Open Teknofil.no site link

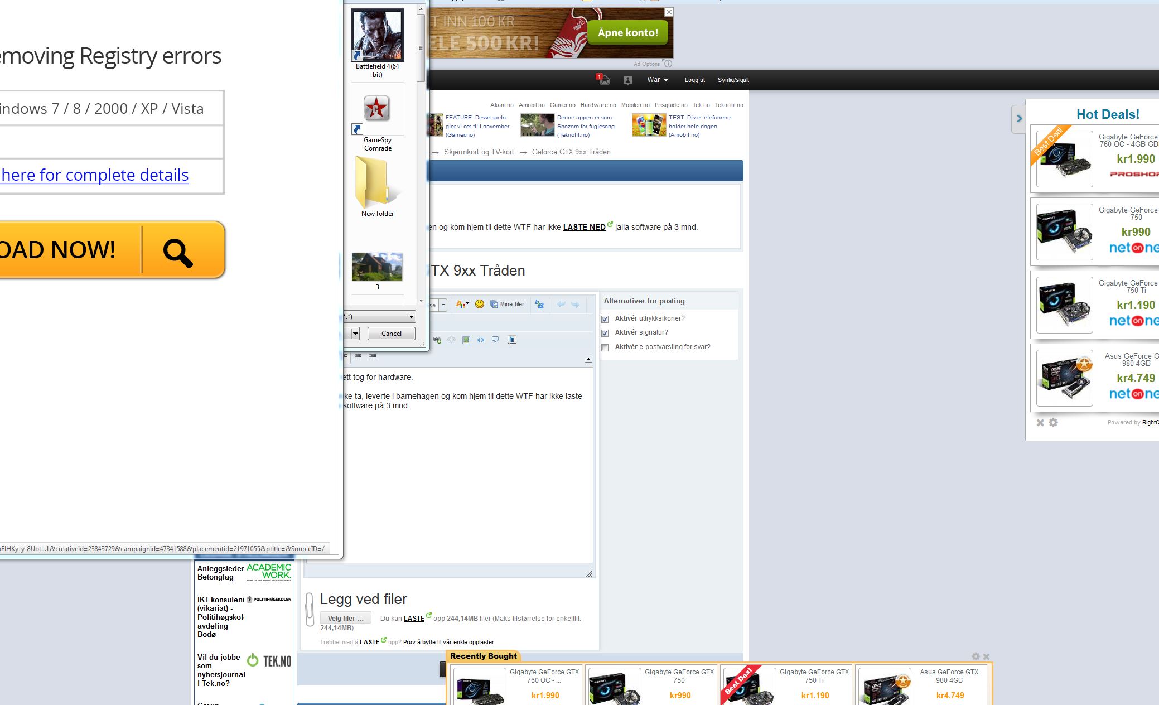coord(729,105)
